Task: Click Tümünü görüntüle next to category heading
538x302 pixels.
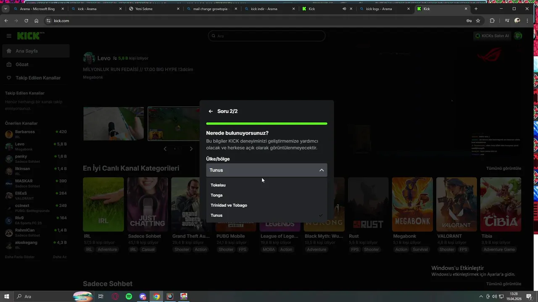Action: coord(504,168)
